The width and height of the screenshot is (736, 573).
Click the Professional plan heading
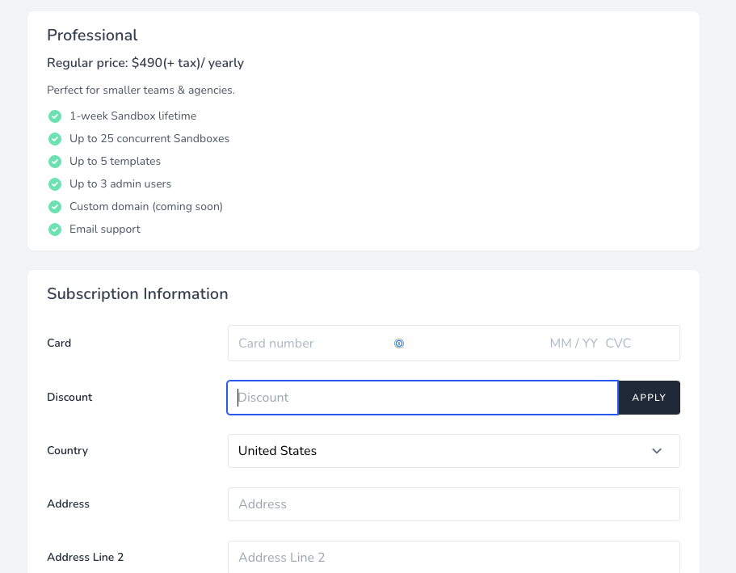pos(92,36)
